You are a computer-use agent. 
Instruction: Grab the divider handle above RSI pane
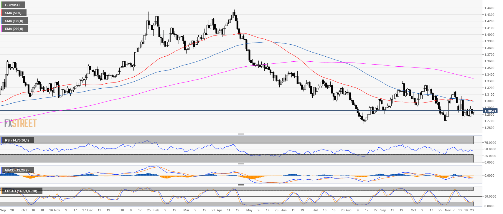[241, 134]
